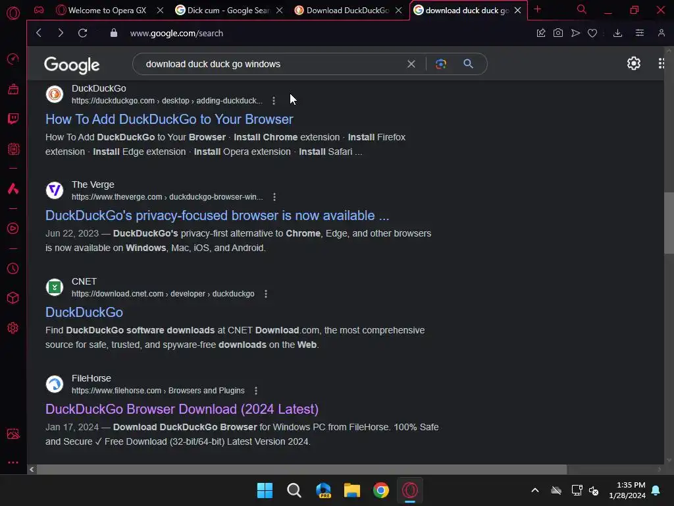674x506 pixels.
Task: Click the horizontal scrollbar left arrow
Action: 32,469
